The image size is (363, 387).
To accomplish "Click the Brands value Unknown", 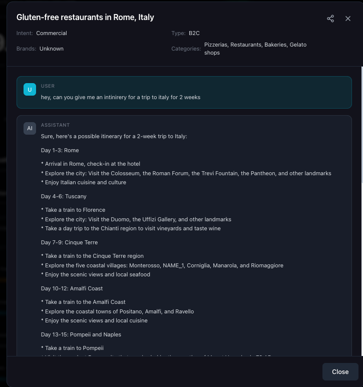I will (52, 49).
